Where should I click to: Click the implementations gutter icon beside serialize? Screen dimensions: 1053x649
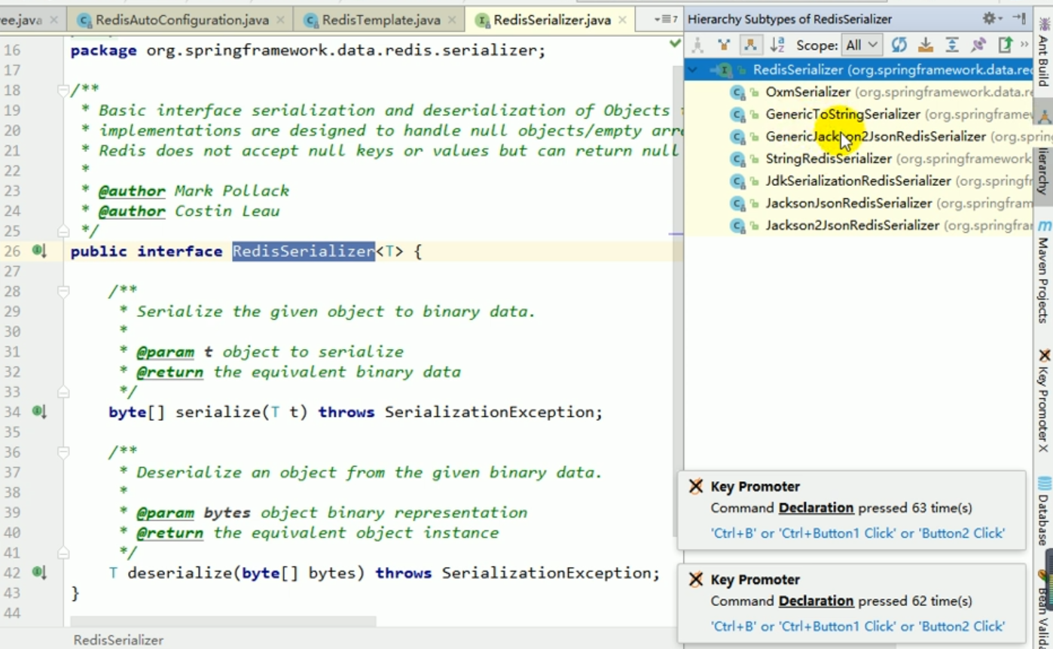[x=38, y=412]
